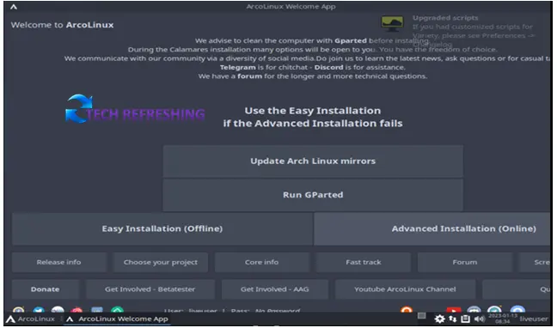Open the ArcoLinux menu in taskbar
The image size is (557, 328).
point(31,319)
